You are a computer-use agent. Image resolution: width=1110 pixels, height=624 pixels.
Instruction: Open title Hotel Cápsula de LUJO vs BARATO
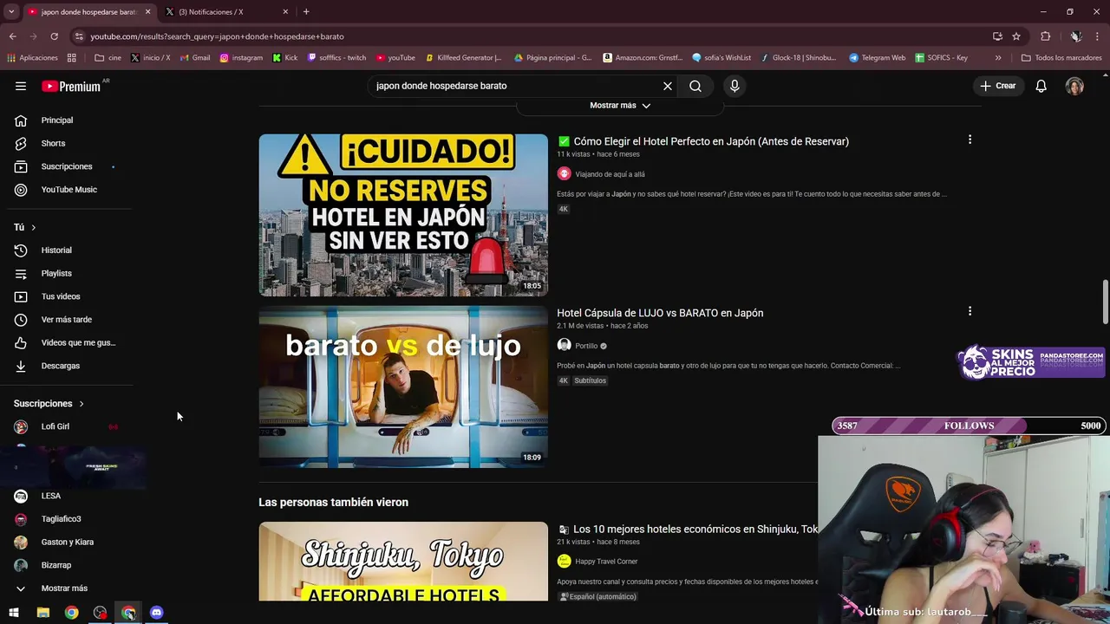pos(660,313)
